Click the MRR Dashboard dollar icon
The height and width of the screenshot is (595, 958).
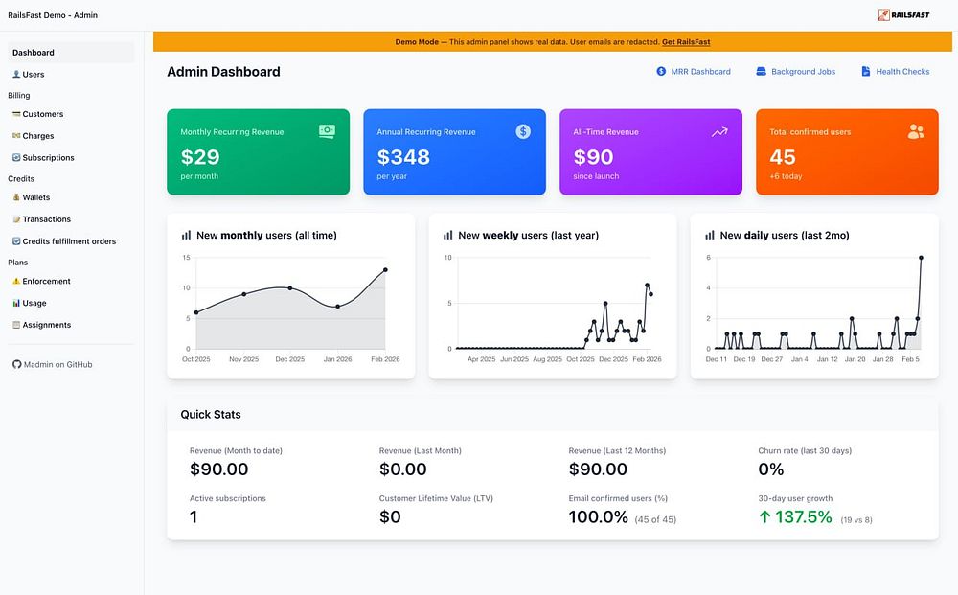click(x=661, y=72)
